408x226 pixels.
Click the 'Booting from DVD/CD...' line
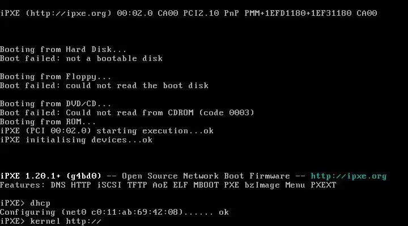(x=56, y=104)
